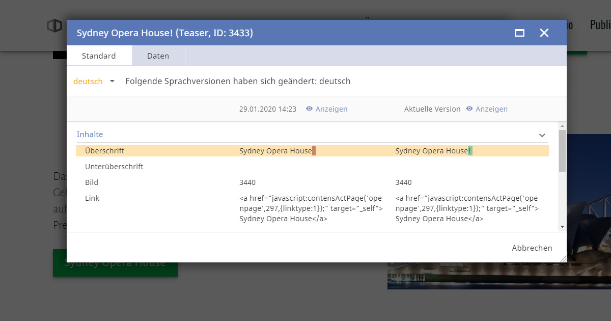Image resolution: width=611 pixels, height=321 pixels.
Task: Click eye icon next to Aktuelle Version
Action: (469, 109)
